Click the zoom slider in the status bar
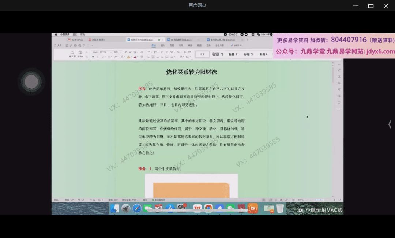 click(x=319, y=200)
